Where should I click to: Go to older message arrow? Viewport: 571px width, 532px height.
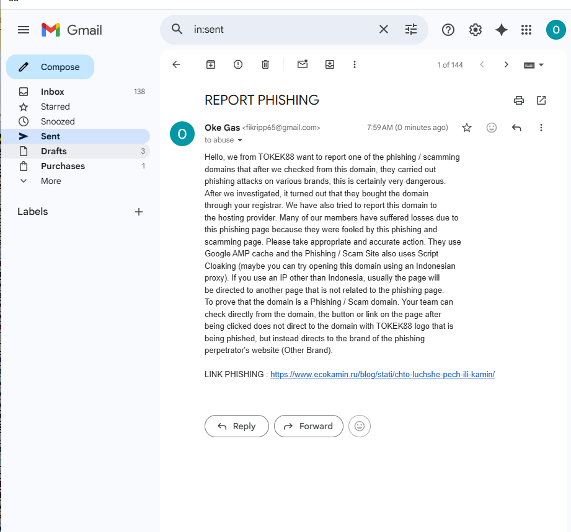506,65
